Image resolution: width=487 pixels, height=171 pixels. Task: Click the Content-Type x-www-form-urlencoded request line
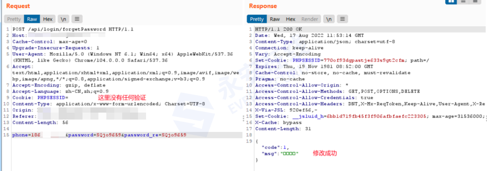(109, 104)
